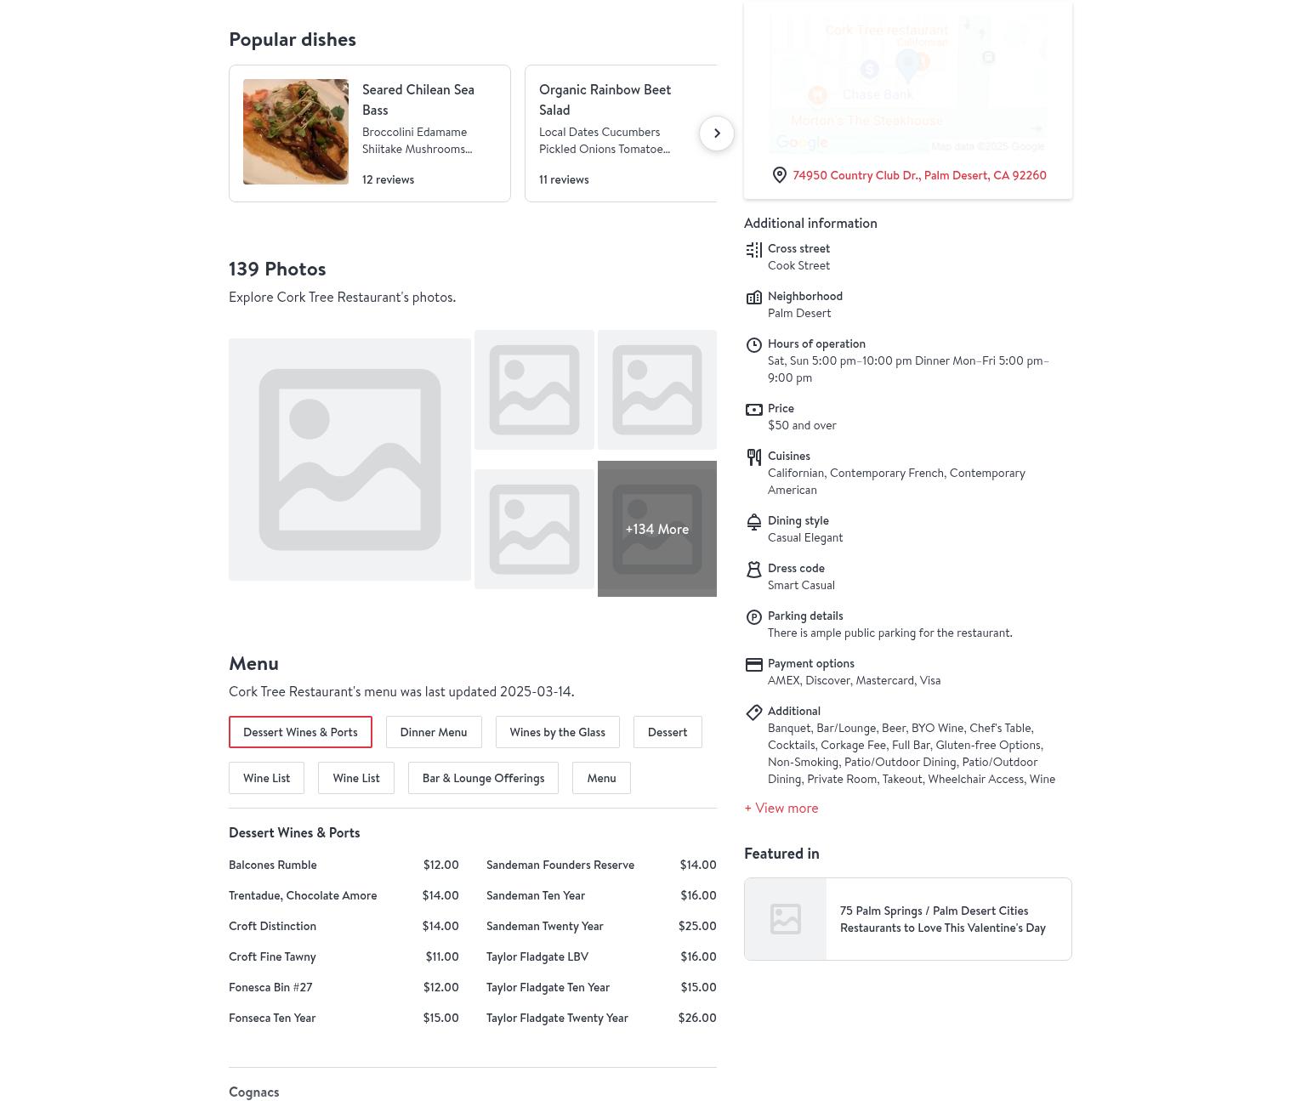The image size is (1301, 1101).
Task: Click the clock icon for Hours of operation
Action: click(753, 345)
